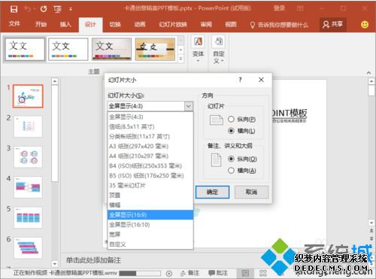Viewport: 376px width, 279px height.
Task: Apply the first white Office theme thumbnail
Action: [25, 49]
